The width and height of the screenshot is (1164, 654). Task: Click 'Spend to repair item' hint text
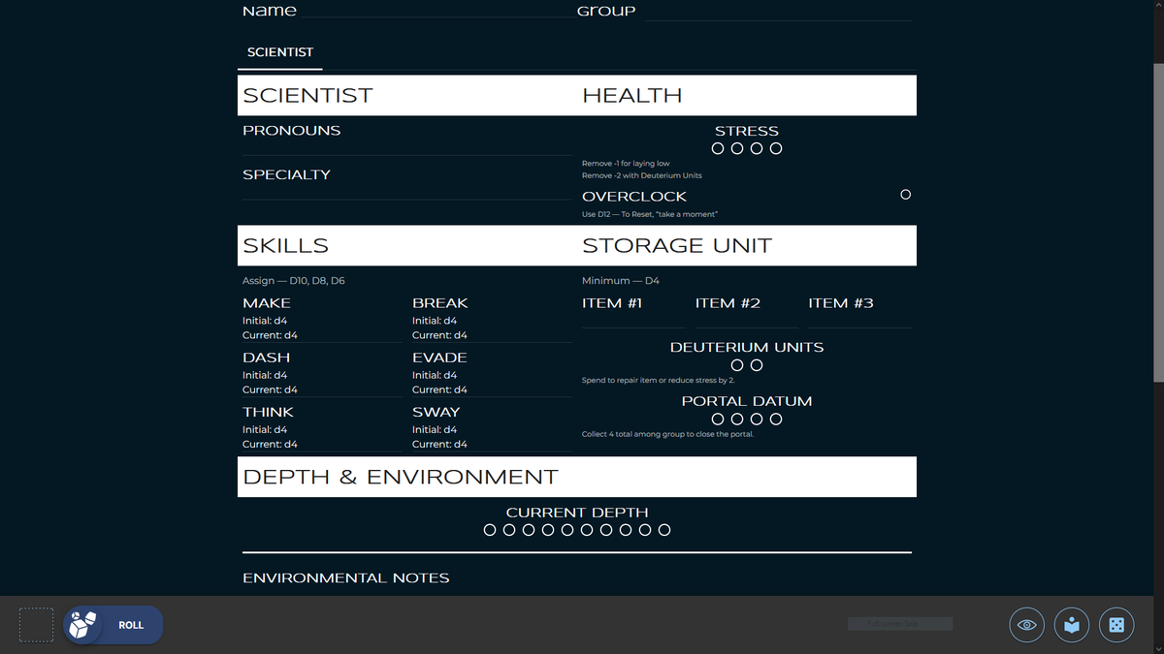[659, 381]
